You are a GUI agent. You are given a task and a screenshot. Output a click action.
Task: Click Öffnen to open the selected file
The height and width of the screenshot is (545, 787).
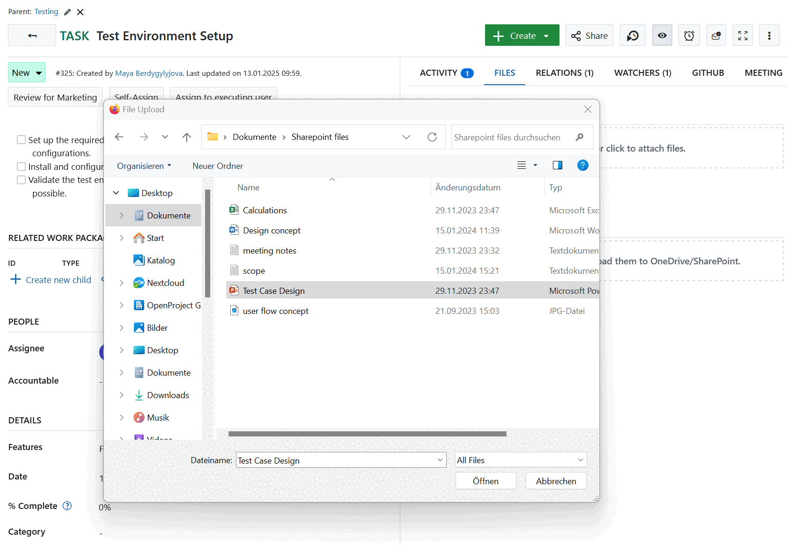(x=485, y=481)
